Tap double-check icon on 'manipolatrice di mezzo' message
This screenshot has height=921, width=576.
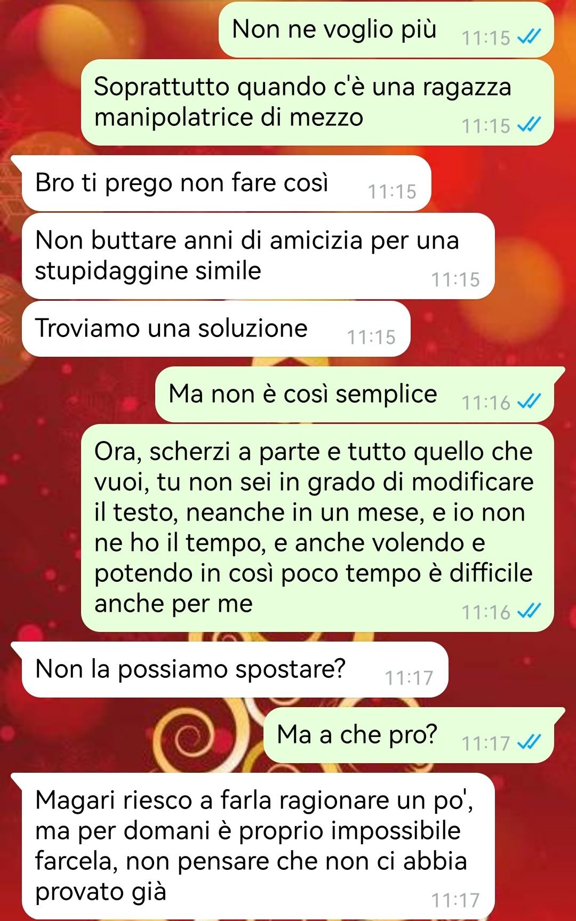(529, 125)
